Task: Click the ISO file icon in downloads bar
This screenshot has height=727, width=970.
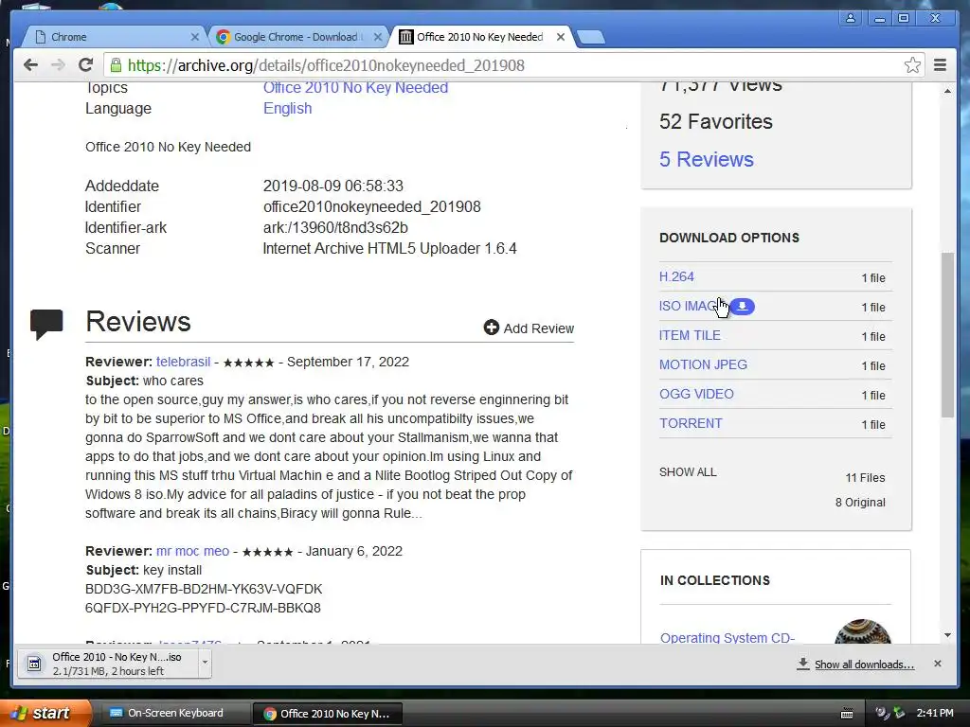Action: (x=34, y=664)
